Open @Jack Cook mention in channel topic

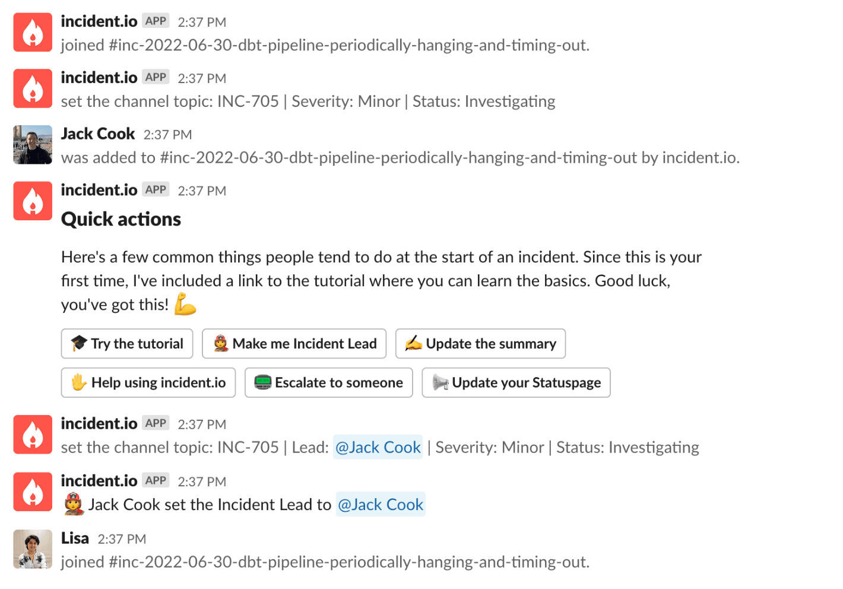point(378,447)
